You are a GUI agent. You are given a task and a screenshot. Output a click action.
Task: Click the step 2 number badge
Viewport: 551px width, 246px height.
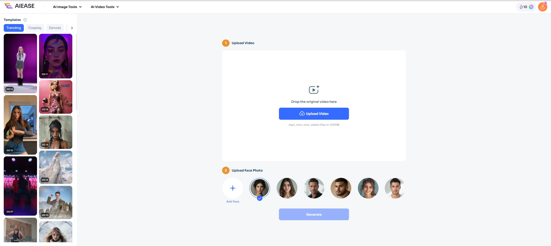226,170
